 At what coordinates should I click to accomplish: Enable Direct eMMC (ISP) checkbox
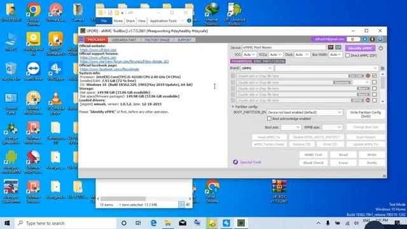(x=348, y=55)
